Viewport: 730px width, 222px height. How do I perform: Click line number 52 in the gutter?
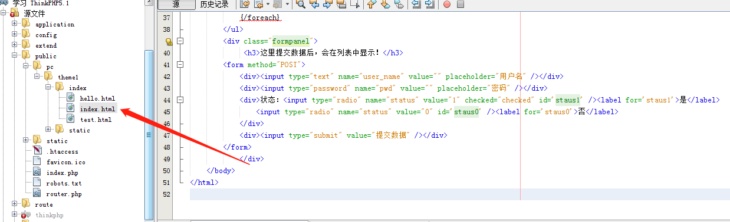click(166, 194)
